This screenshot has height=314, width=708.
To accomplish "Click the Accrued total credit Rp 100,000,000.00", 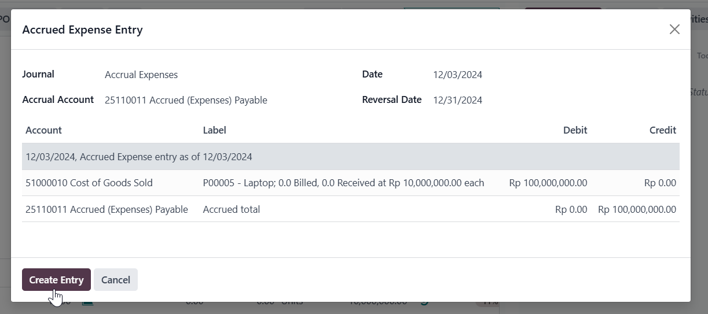I will coord(637,209).
